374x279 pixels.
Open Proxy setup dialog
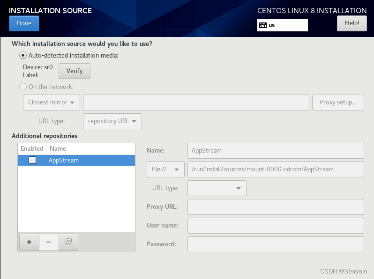pos(338,103)
